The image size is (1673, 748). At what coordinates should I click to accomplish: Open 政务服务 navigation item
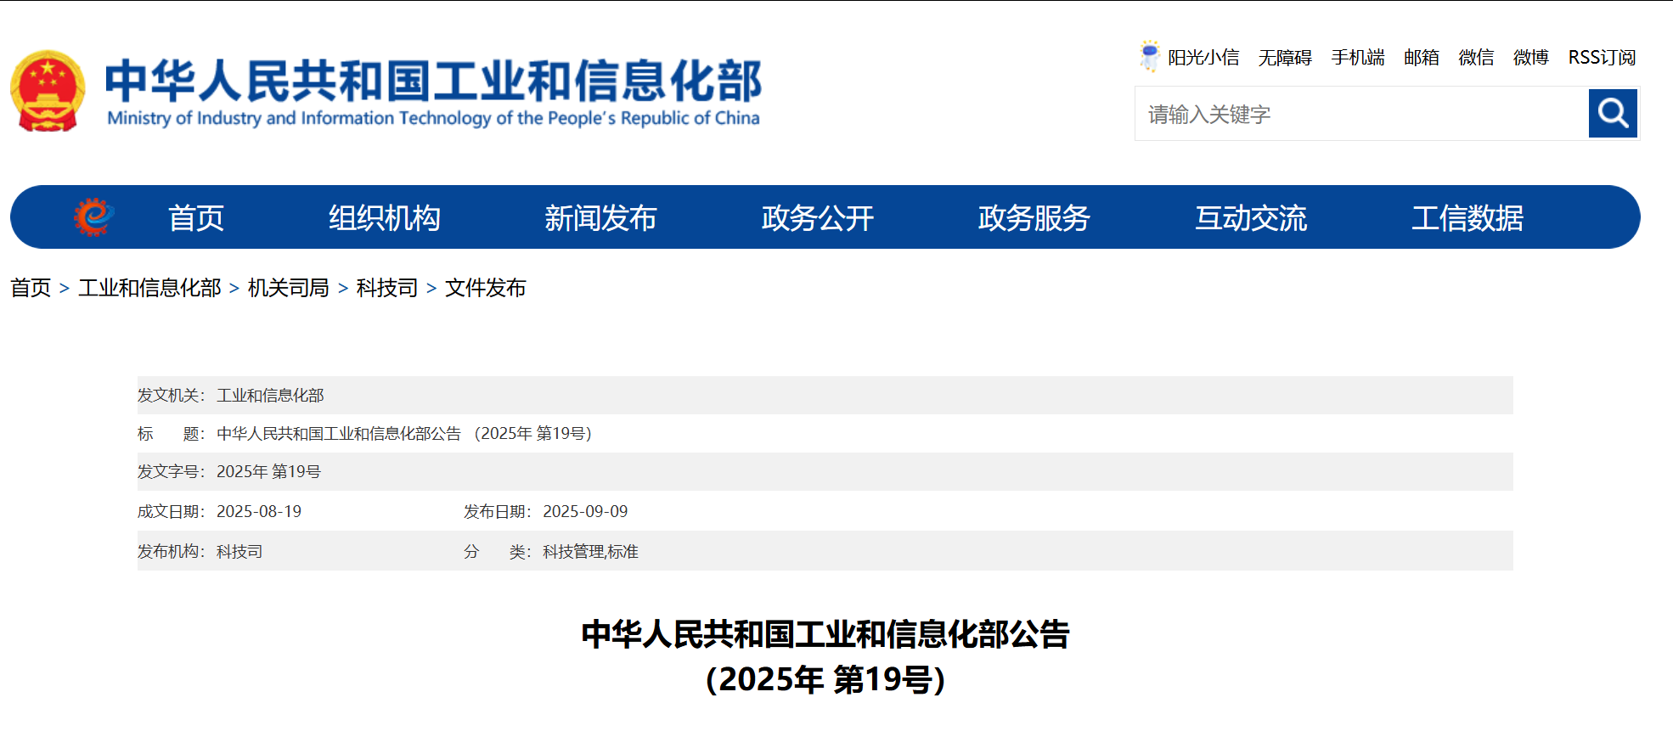pyautogui.click(x=1034, y=218)
